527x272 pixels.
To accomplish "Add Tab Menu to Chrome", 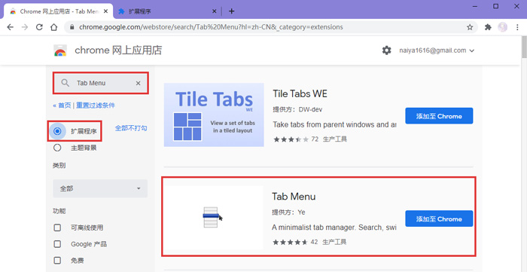I will (439, 219).
